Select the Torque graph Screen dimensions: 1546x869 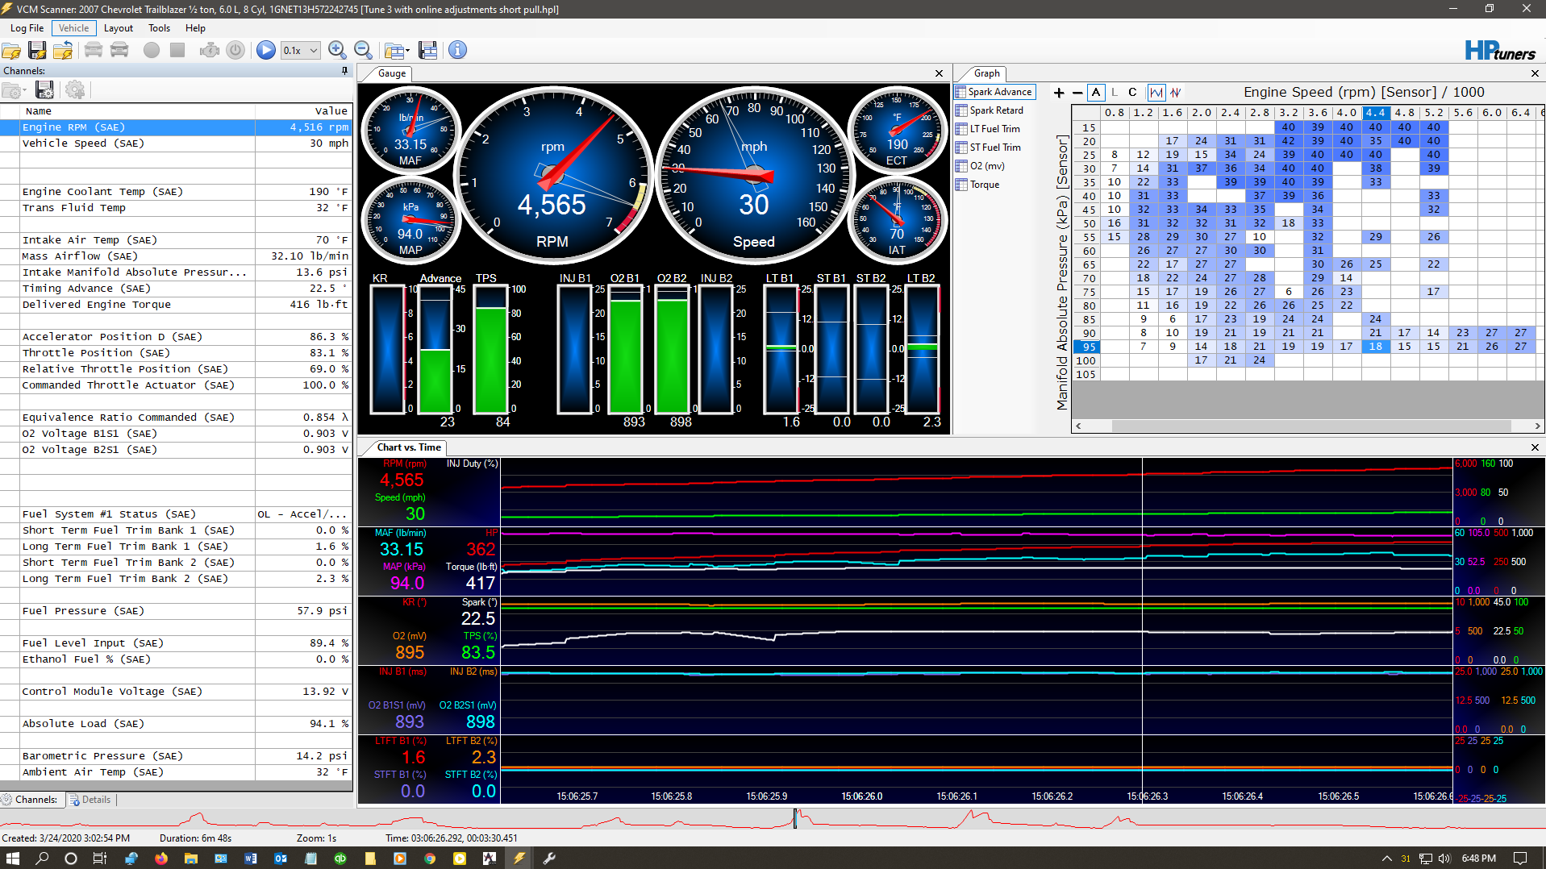pos(978,185)
